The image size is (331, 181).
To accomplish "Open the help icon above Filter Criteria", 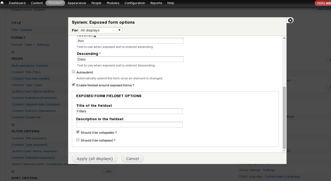I will pyautogui.click(x=13, y=125).
